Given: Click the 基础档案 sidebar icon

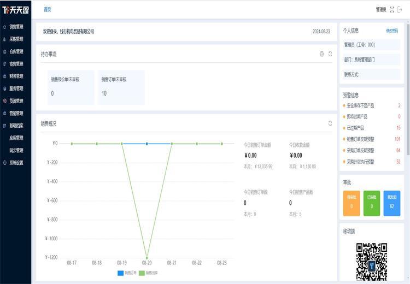Looking at the screenshot, I should (x=5, y=126).
